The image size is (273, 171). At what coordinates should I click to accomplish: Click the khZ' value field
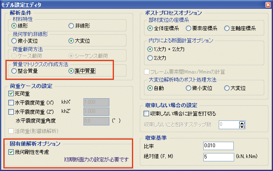point(96,112)
